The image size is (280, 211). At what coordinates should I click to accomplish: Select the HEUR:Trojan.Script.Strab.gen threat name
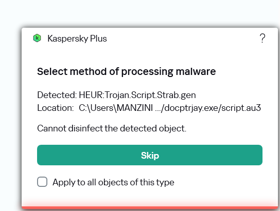[137, 95]
